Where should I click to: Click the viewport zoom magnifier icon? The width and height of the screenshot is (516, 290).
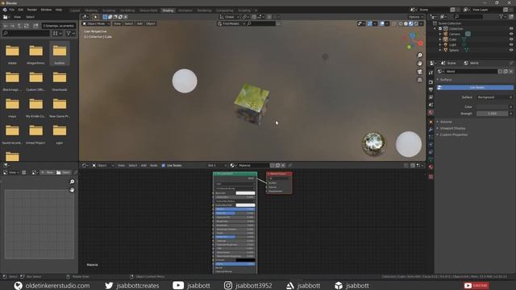point(419,56)
